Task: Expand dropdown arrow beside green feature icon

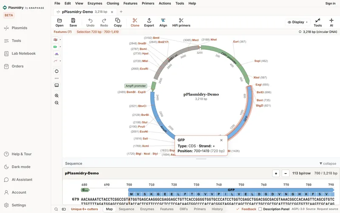Action: point(60,47)
